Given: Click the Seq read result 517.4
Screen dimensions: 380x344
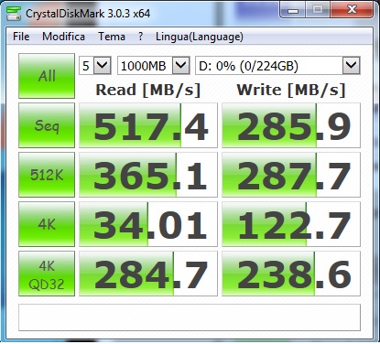Looking at the screenshot, I should coord(148,125).
